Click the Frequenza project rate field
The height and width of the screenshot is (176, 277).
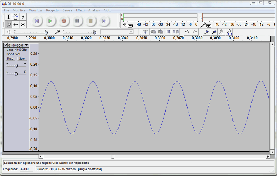point(26,169)
